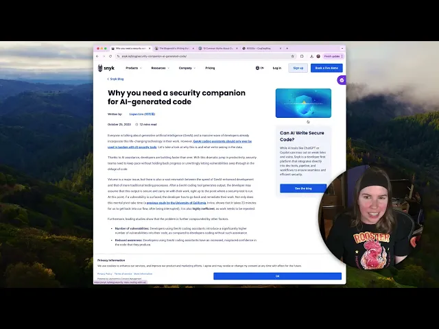This screenshot has height=329, width=439.
Task: Close the CopyDogBlog tab
Action: 281,49
